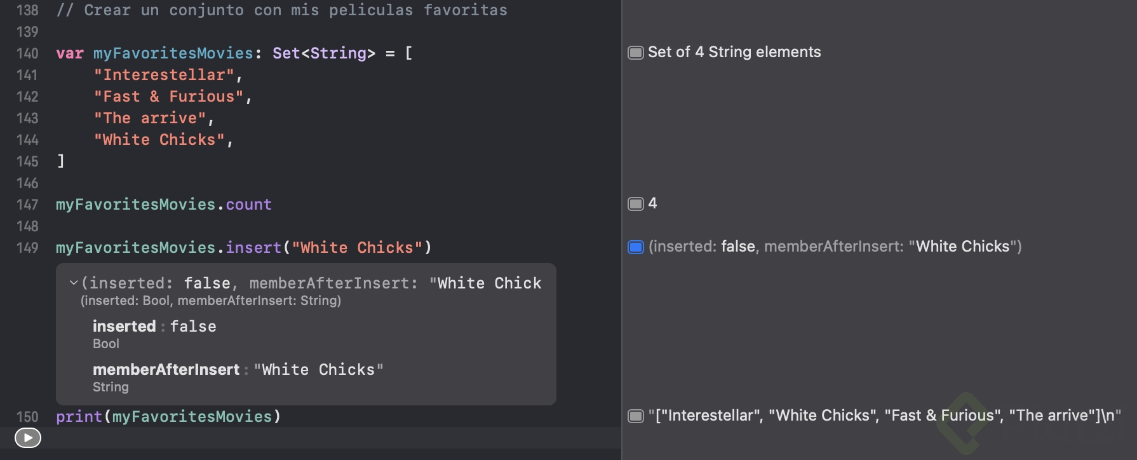This screenshot has width=1137, height=460.
Task: Collapse the inserted tuple disclosure chevron
Action: [x=74, y=283]
